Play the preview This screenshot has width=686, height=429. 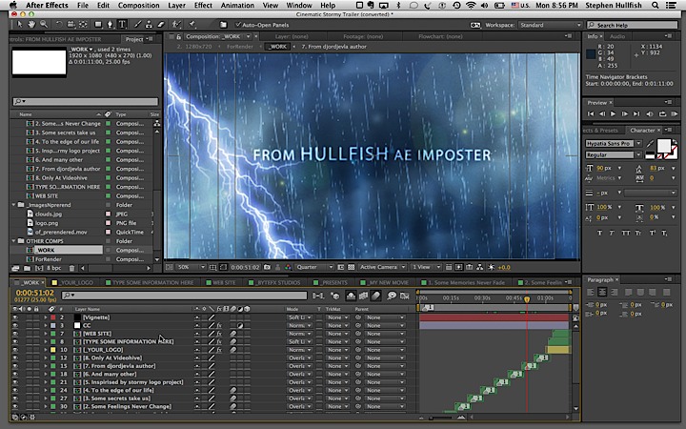[613, 113]
